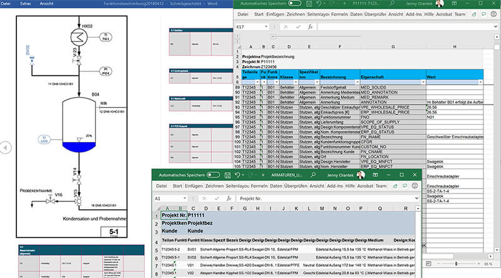
Task: Open the Klasse column filter dropdown
Action: pyautogui.click(x=296, y=82)
